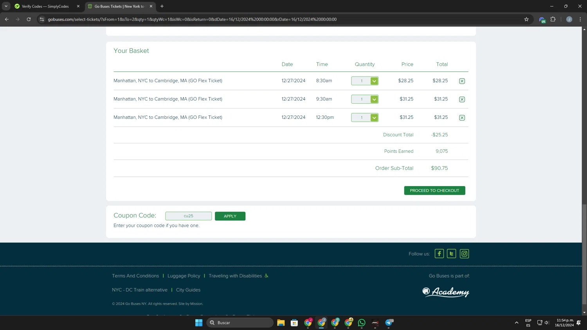Remove the 8:30am ticket from basket
Viewport: 587px width, 330px height.
[462, 81]
